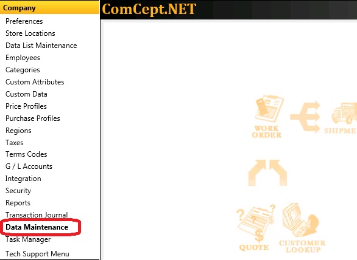Screen dimensions: 357x260
Task: Select highlighted Data Maintenance item
Action: click(x=37, y=227)
